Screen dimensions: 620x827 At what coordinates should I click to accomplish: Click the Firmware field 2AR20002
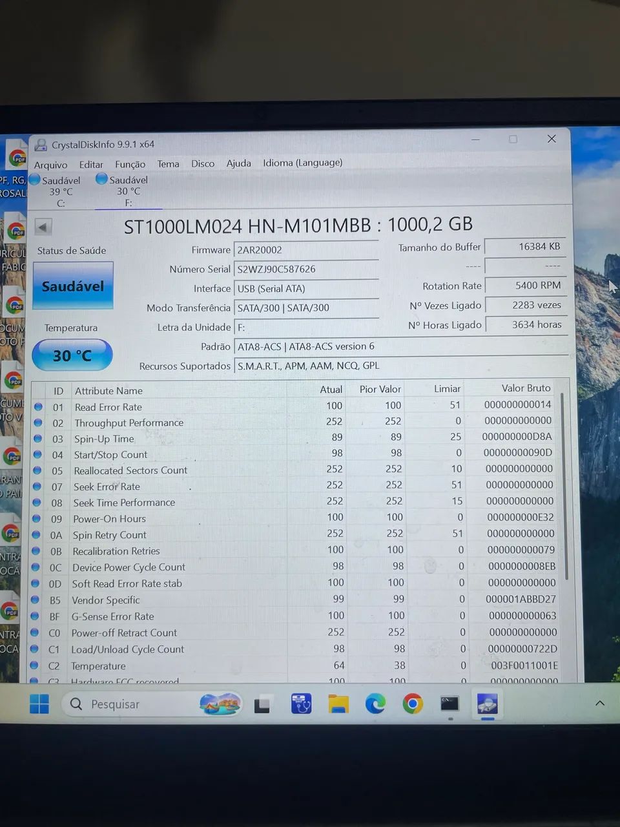[x=306, y=250]
